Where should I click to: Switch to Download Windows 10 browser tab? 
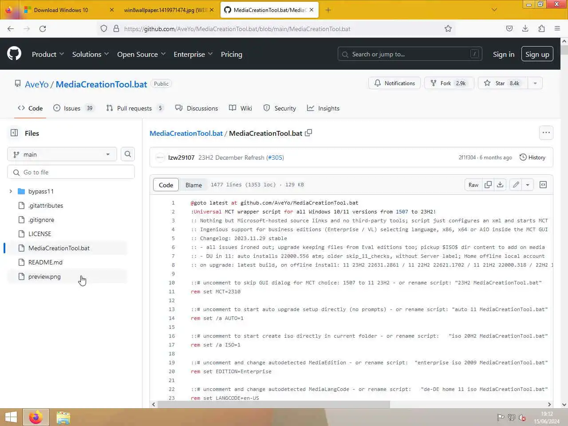coord(69,10)
